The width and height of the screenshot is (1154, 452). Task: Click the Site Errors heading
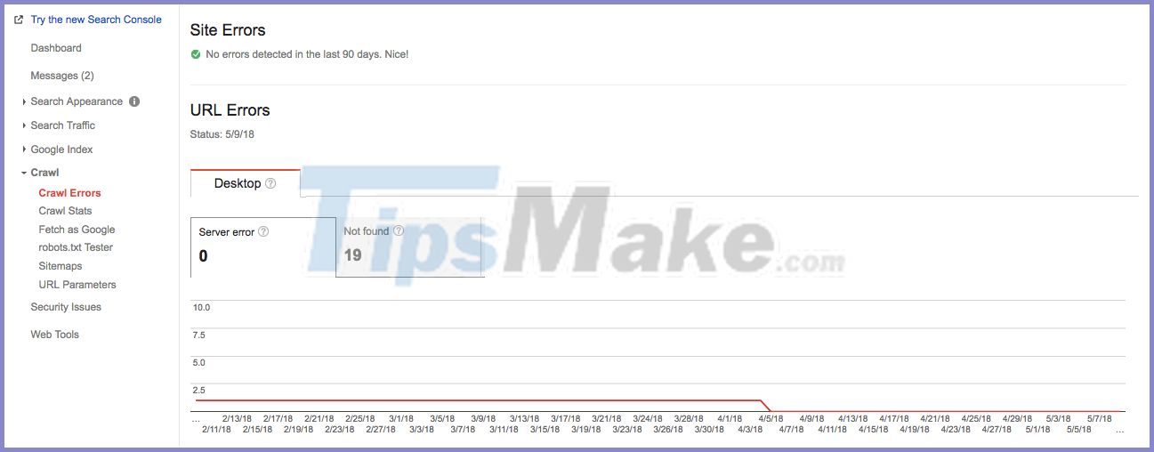click(x=228, y=30)
